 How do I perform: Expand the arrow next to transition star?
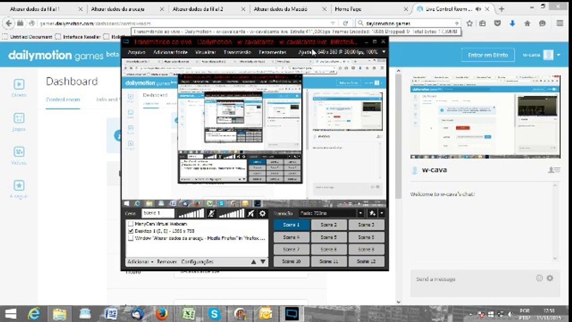[x=381, y=213]
